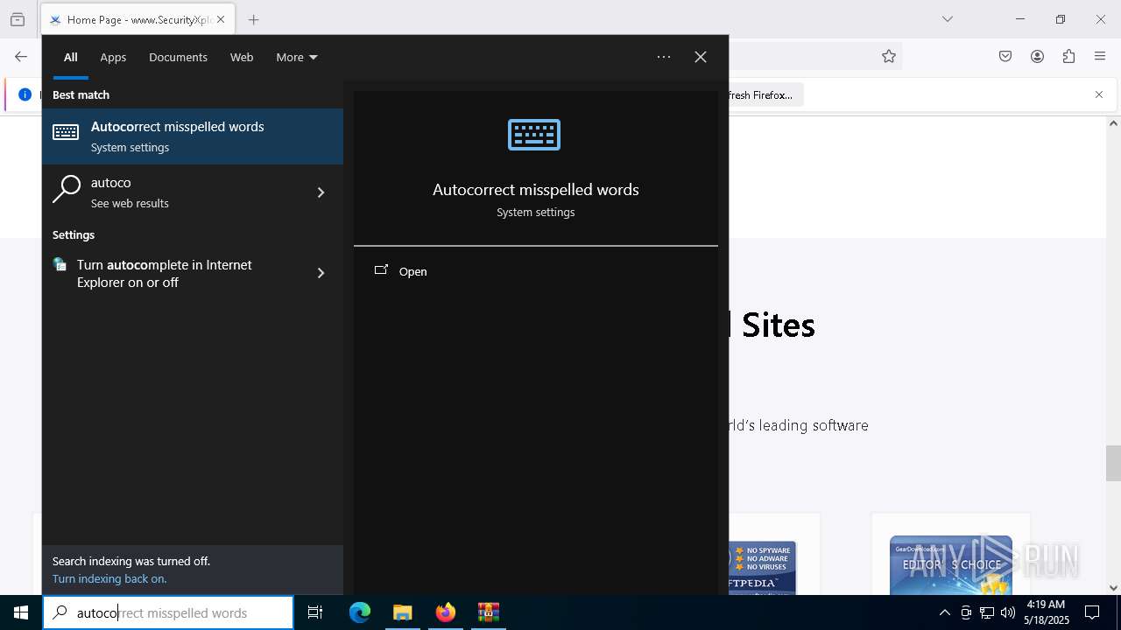Click the keyboard icon in preview pane
This screenshot has height=630, width=1121.
tap(534, 135)
